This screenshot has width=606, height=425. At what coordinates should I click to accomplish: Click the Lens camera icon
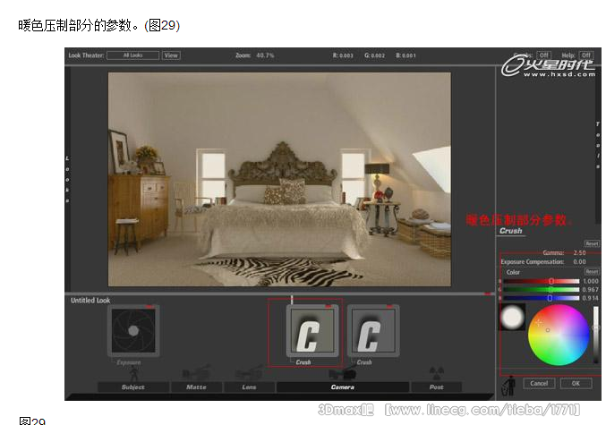(x=249, y=373)
